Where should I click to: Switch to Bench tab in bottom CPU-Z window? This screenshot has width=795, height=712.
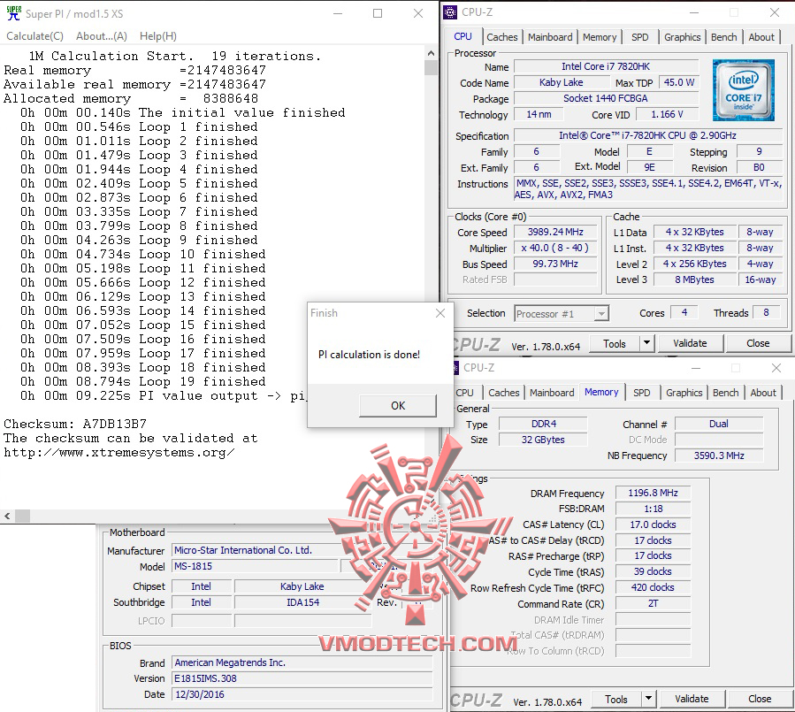pyautogui.click(x=725, y=393)
